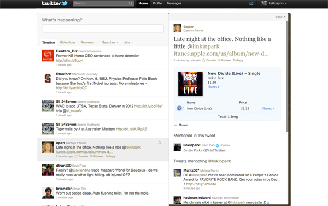This screenshot has height=206, width=328.
Task: Retweet the tweet in detail pane
Action: pos(224,60)
